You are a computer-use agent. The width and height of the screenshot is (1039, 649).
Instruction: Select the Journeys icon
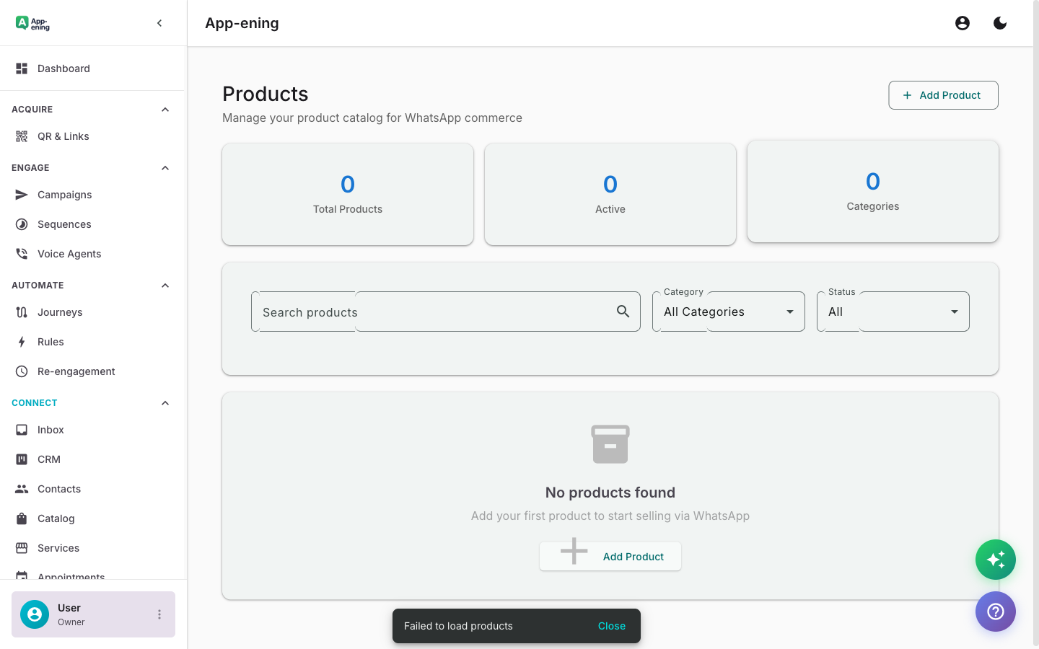22,312
